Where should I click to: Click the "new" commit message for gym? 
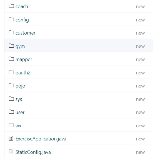point(140,47)
